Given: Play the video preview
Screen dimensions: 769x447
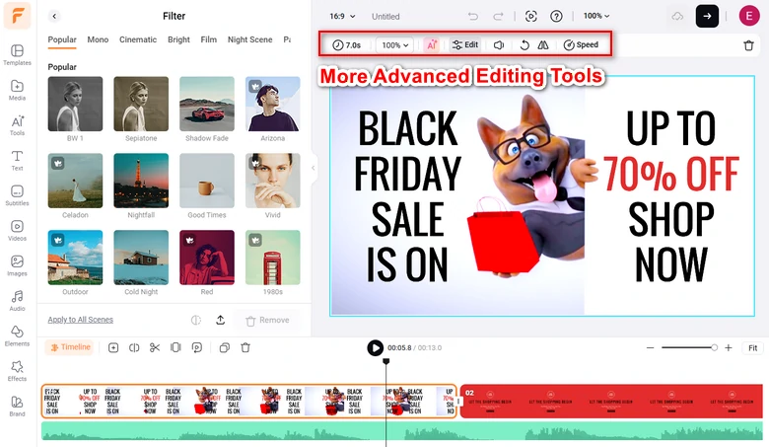Looking at the screenshot, I should click(x=376, y=348).
